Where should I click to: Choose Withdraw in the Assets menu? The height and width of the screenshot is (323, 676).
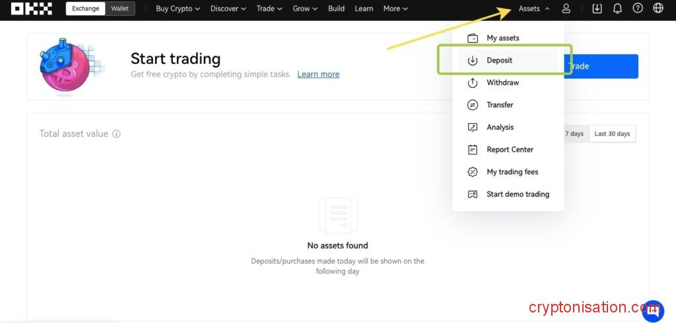502,83
